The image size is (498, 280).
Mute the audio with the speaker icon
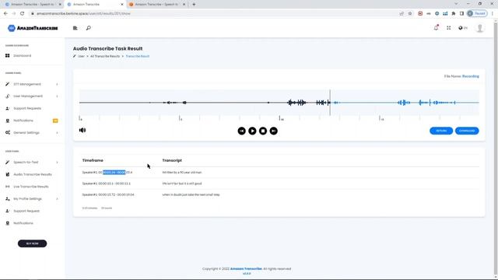(82, 130)
